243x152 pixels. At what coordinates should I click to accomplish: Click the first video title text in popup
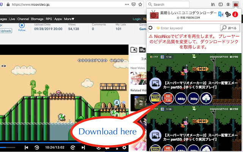tap(200, 85)
